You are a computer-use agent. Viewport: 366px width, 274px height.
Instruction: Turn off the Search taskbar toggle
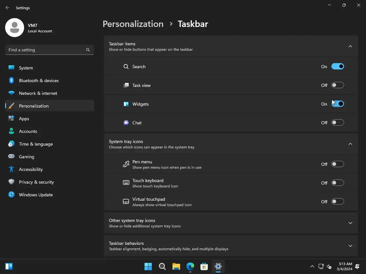[x=337, y=67]
